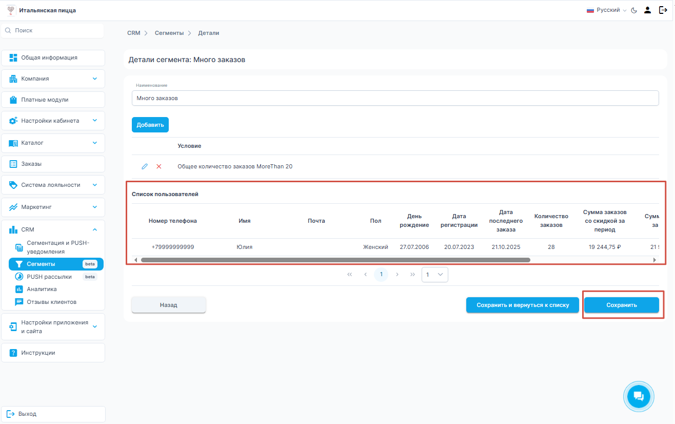Focus the Наименование input field

(395, 98)
